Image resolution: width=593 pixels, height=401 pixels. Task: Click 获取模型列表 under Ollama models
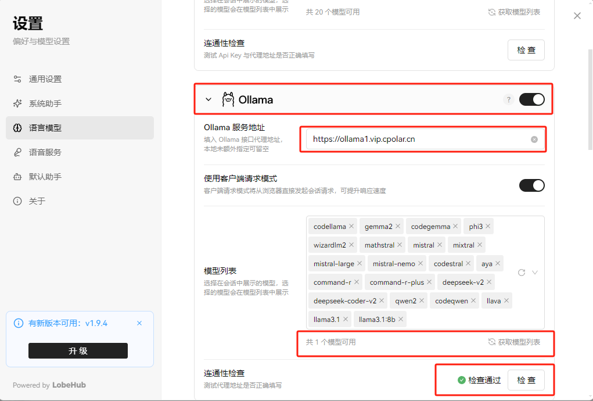515,342
